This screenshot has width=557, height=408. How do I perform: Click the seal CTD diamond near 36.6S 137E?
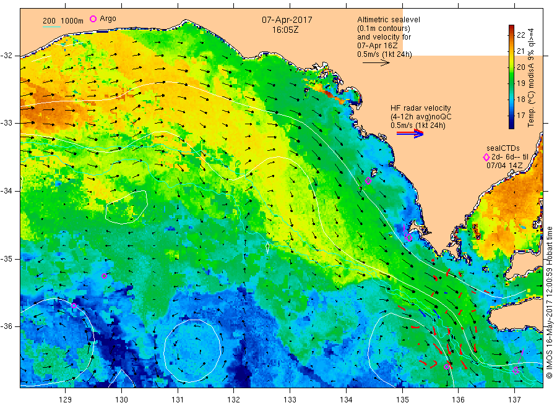[x=516, y=370]
